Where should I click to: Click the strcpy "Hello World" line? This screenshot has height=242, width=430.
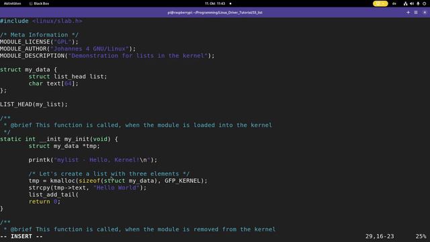pyautogui.click(x=88, y=188)
